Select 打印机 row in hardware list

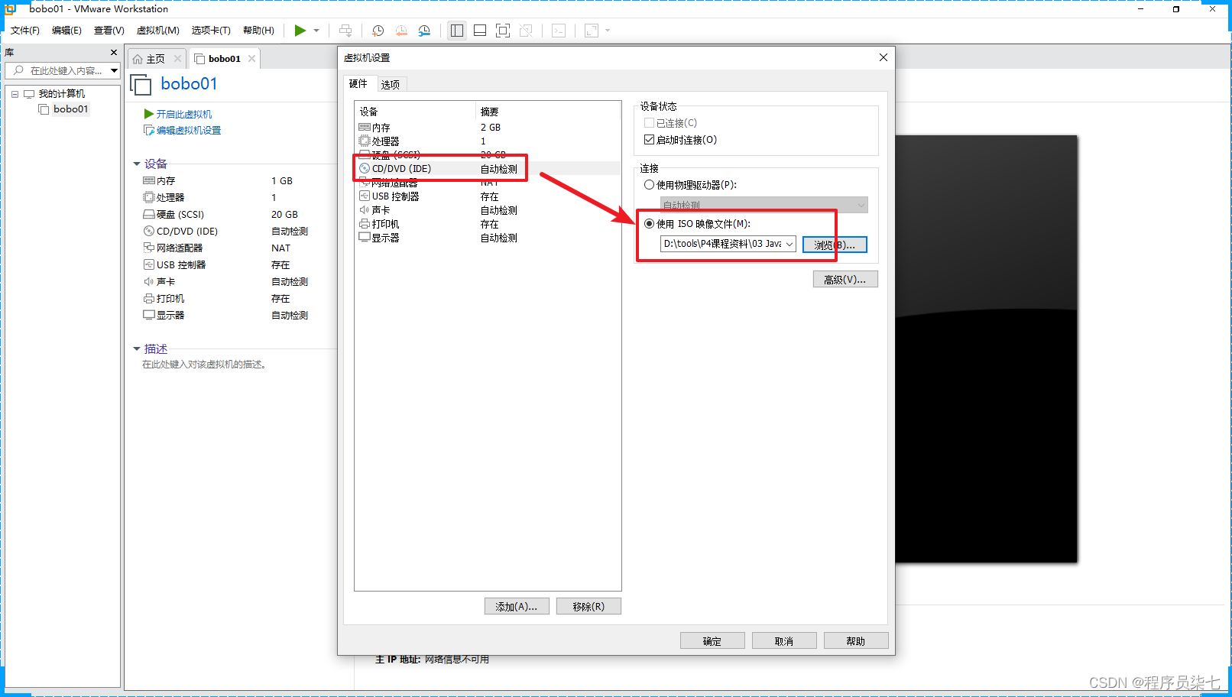click(x=488, y=224)
